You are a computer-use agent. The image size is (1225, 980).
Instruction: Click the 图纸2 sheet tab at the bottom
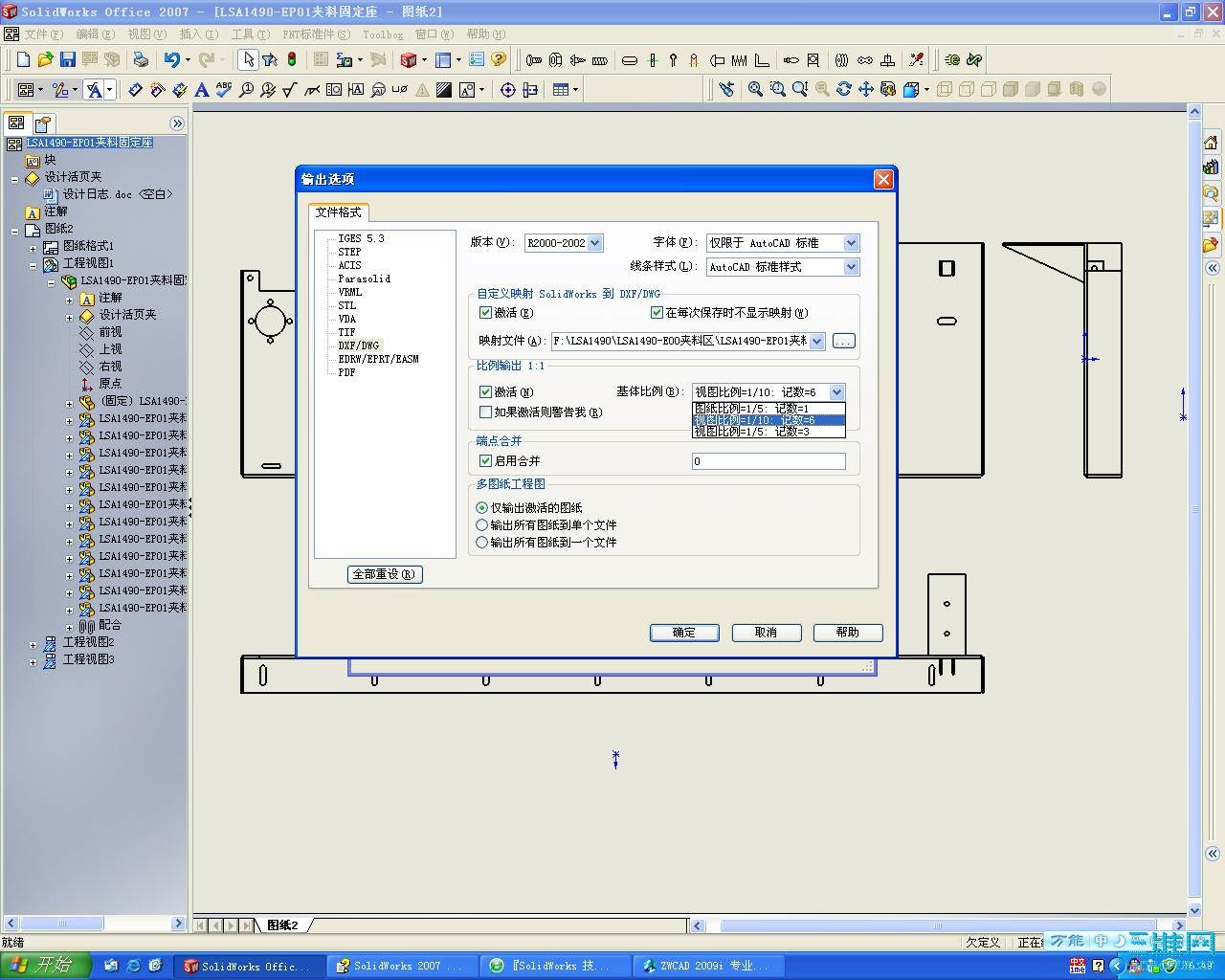(283, 925)
